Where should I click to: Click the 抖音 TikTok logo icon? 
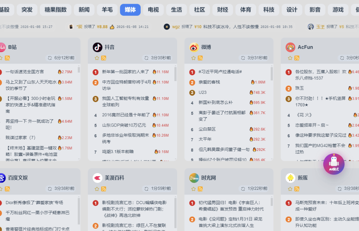[x=97, y=47]
